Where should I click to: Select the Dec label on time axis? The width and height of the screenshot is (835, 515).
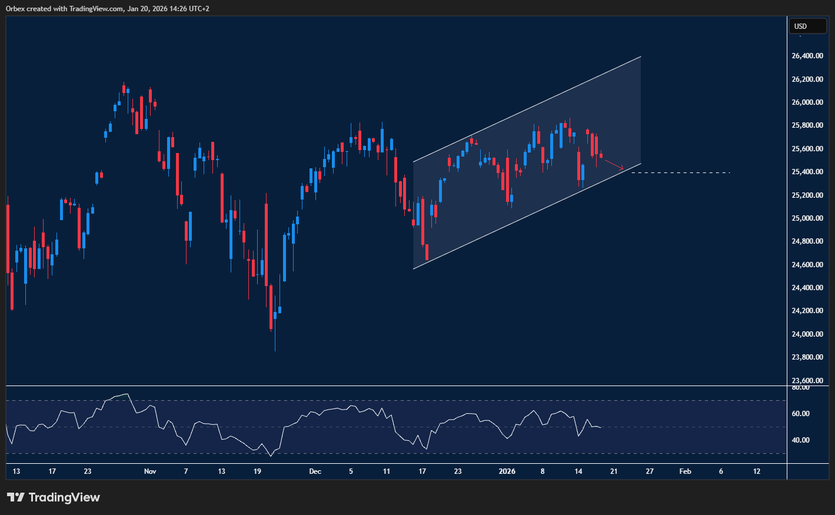[315, 471]
